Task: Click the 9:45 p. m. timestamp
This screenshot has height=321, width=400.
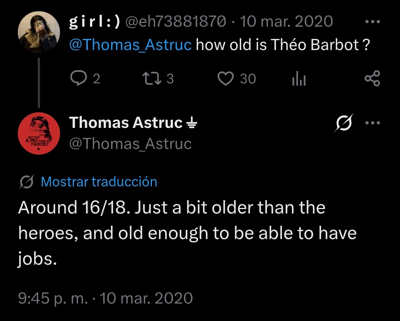Action: tap(53, 298)
